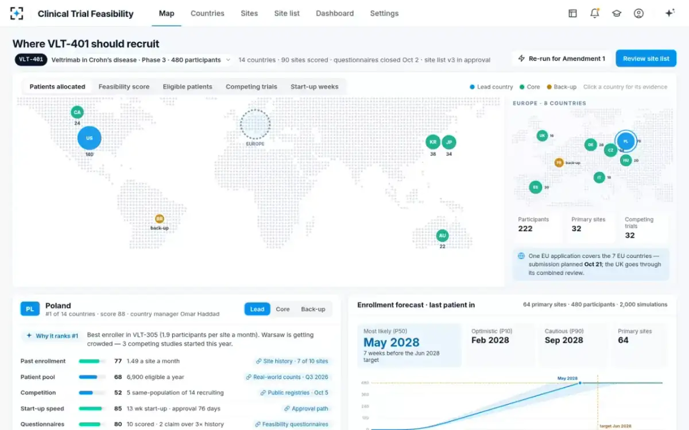Viewport: 689px width, 430px height.
Task: Open the Site history 7 of 10 sites link
Action: coord(293,361)
